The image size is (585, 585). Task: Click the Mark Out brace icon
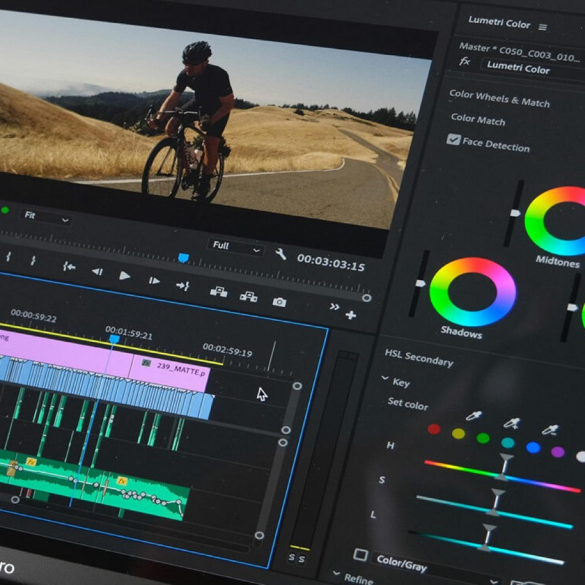pos(33,261)
